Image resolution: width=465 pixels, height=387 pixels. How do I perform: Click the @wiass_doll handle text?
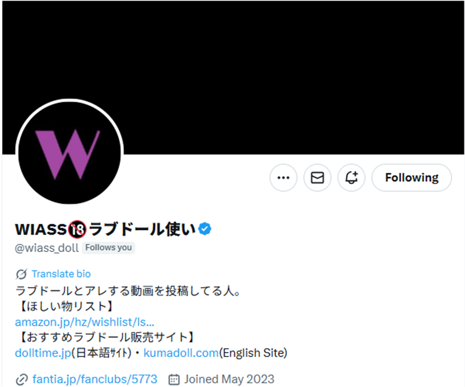coord(47,248)
